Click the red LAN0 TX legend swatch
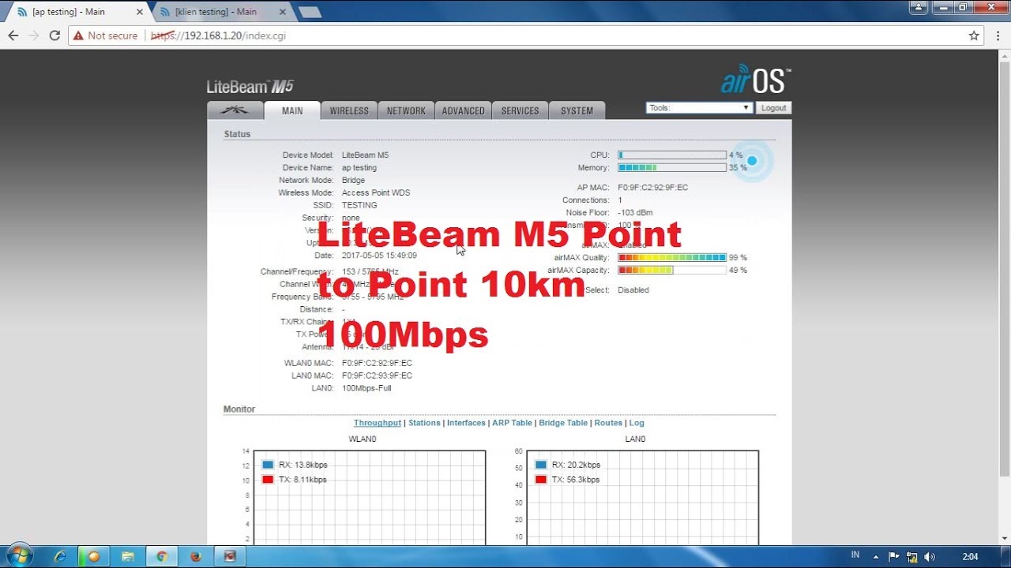 pyautogui.click(x=541, y=480)
